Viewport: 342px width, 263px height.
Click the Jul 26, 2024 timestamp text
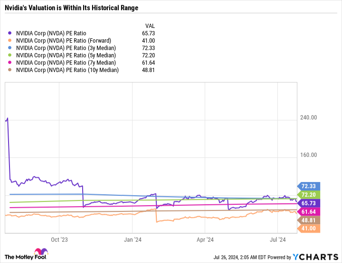[240, 257]
